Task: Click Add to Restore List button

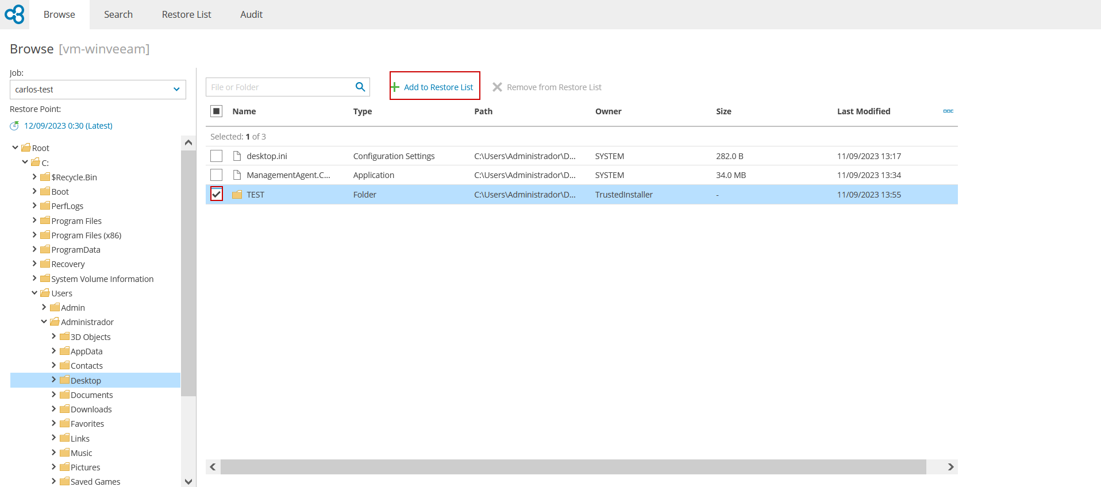Action: pos(434,87)
